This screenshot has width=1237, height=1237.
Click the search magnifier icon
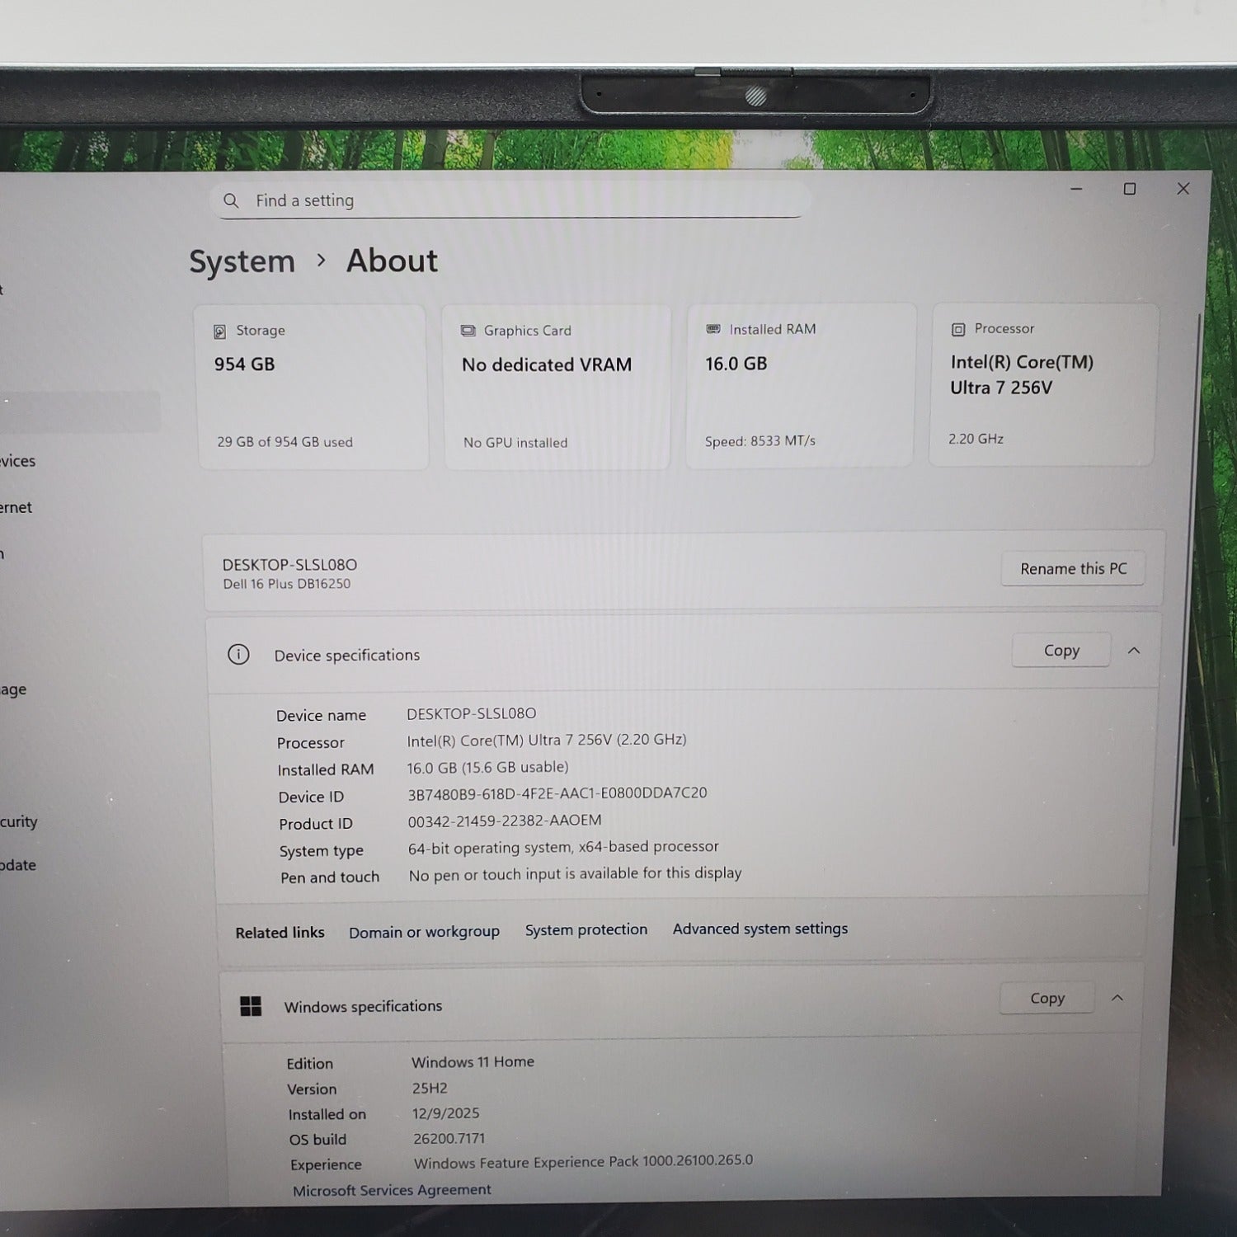point(231,201)
